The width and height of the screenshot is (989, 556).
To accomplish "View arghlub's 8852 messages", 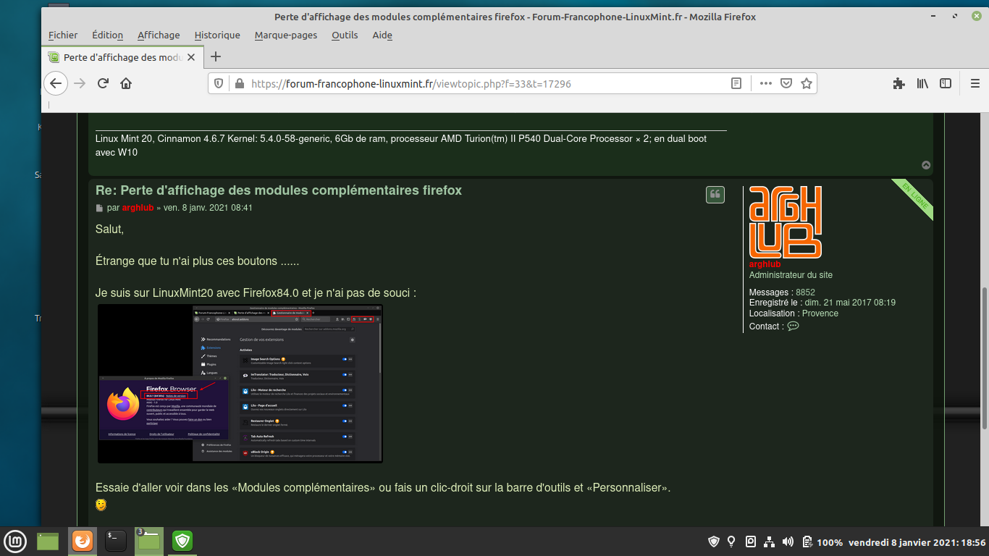I will (x=805, y=292).
